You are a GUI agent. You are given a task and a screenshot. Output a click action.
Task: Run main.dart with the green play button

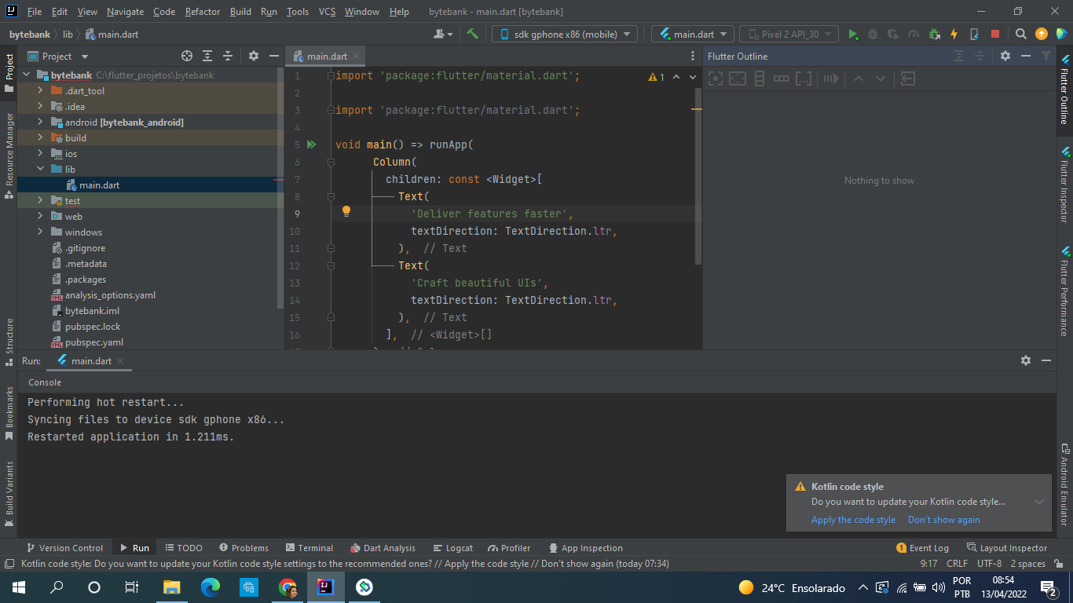click(x=853, y=34)
